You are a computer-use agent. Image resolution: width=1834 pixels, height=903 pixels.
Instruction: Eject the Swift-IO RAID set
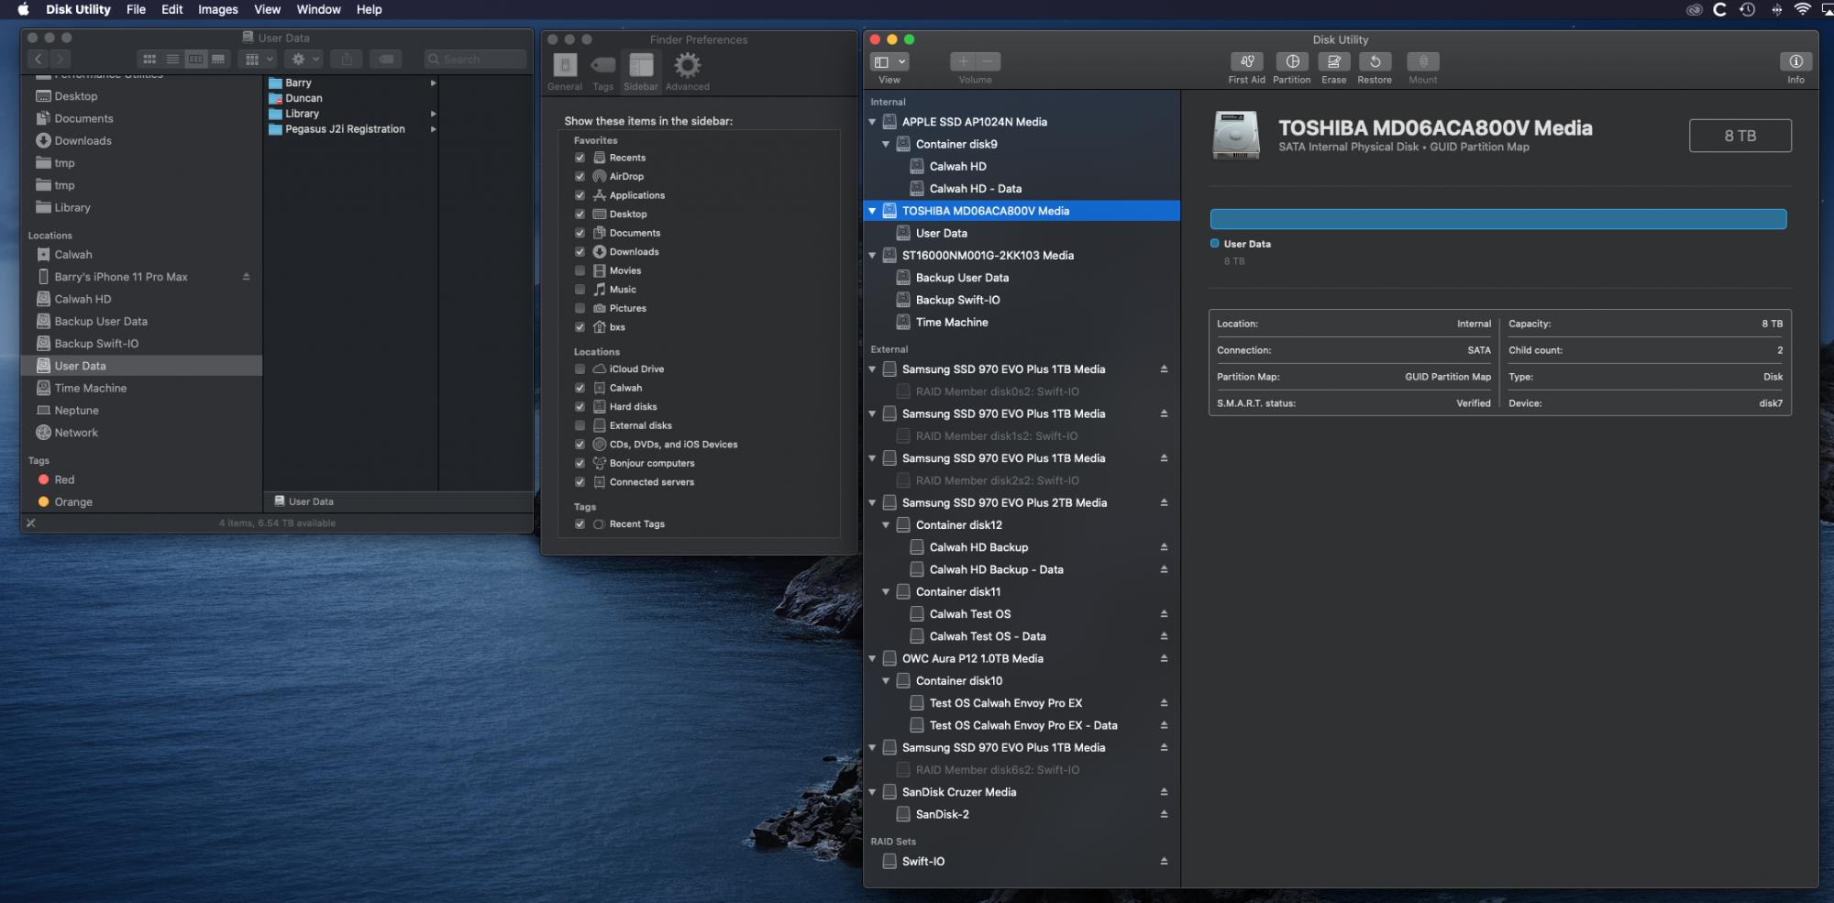click(x=1164, y=861)
